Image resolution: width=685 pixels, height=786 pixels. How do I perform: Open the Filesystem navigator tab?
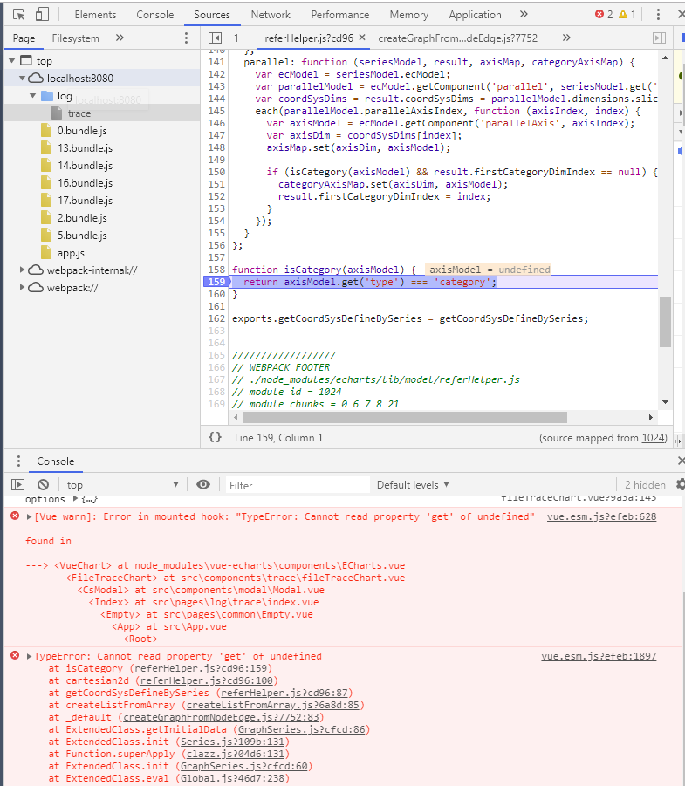(x=76, y=38)
